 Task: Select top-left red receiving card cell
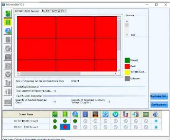pyautogui.click(x=36, y=27)
